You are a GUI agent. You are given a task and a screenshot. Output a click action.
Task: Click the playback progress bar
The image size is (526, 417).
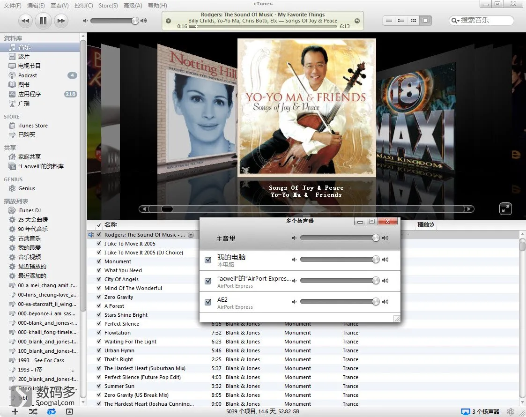point(263,27)
